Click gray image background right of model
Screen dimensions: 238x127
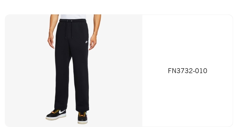coord(120,71)
